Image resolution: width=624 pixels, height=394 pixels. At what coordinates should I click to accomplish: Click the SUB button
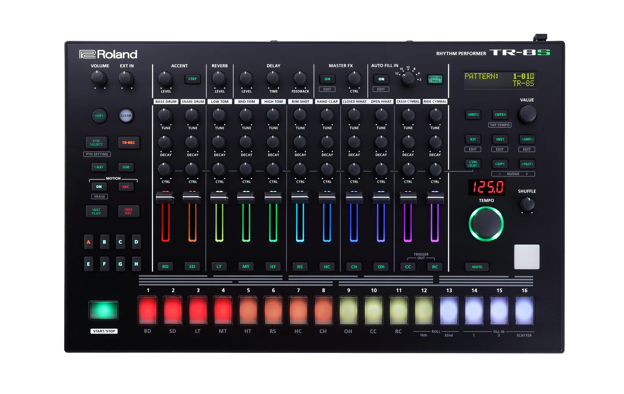(126, 167)
